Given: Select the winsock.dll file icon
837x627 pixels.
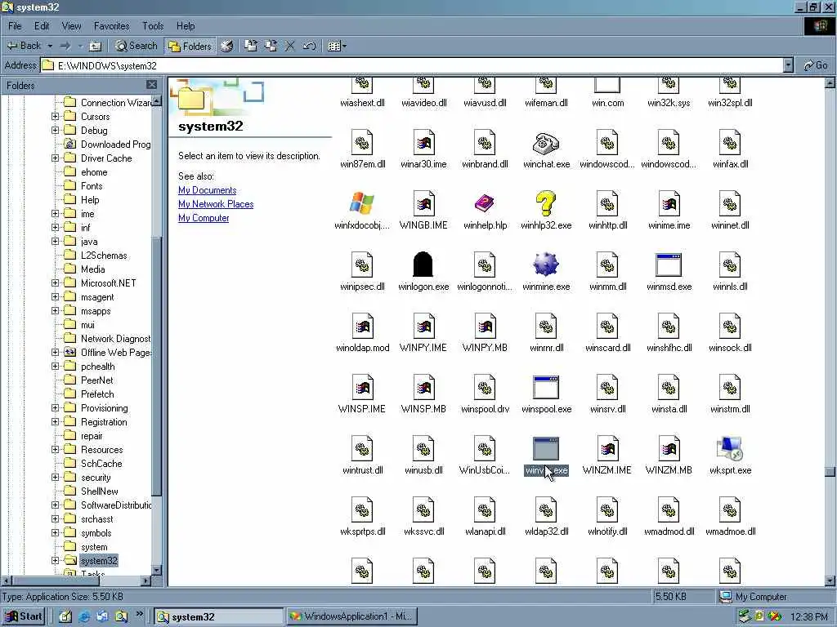Looking at the screenshot, I should [x=730, y=327].
